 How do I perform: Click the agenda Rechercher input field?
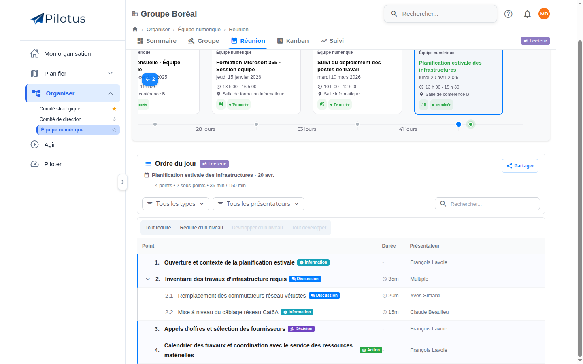[487, 204]
